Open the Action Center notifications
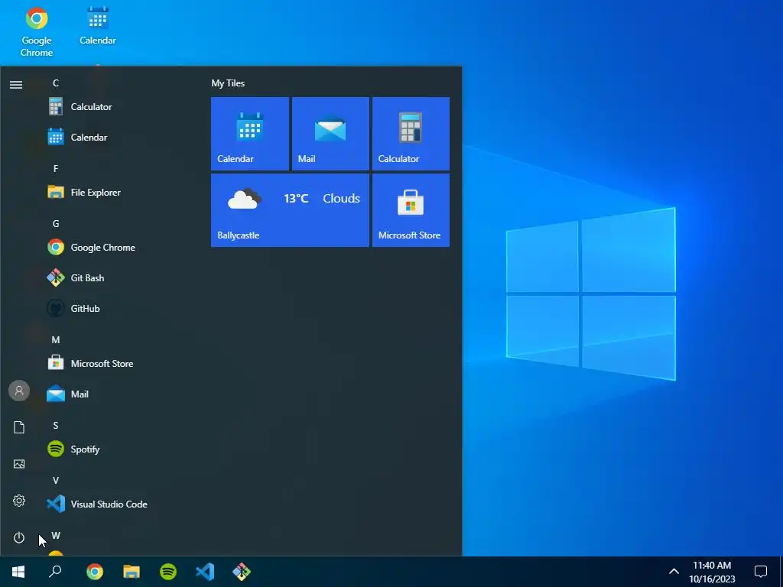Viewport: 783px width, 587px height. 761,572
